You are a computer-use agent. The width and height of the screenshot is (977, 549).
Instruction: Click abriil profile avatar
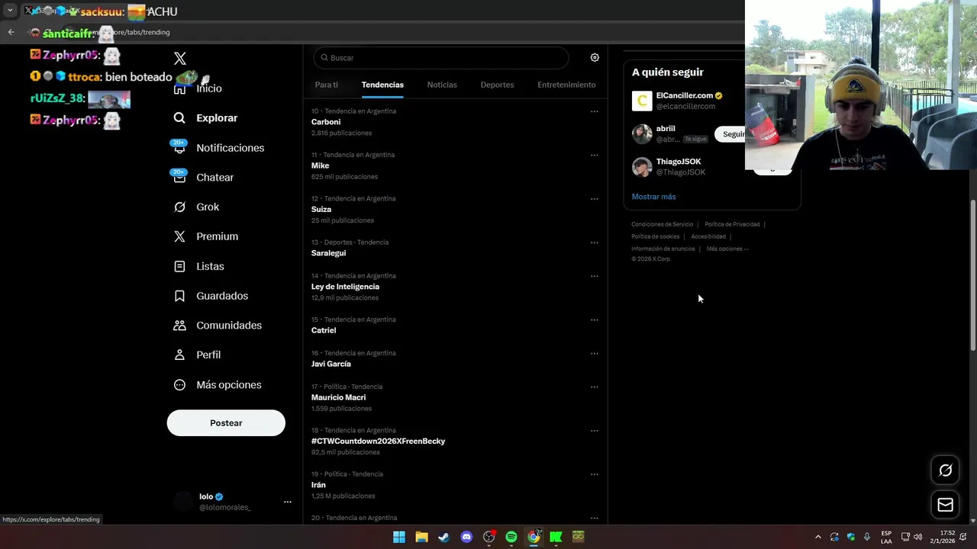[x=642, y=134]
